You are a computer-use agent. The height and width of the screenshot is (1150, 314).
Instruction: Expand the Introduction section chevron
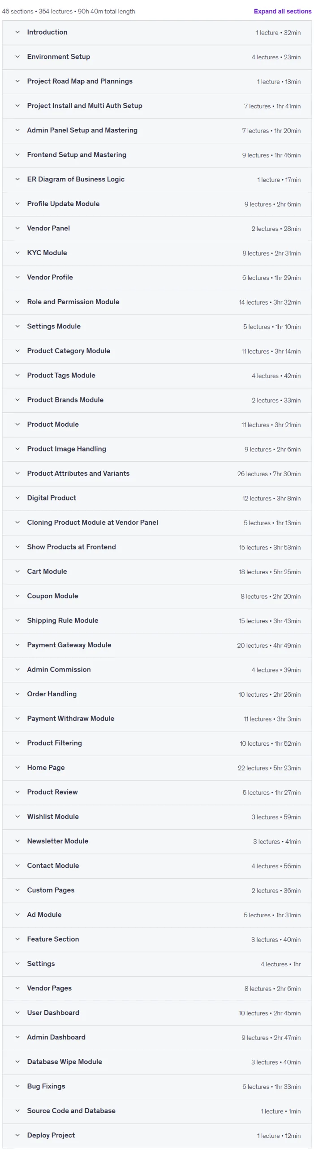pyautogui.click(x=17, y=32)
